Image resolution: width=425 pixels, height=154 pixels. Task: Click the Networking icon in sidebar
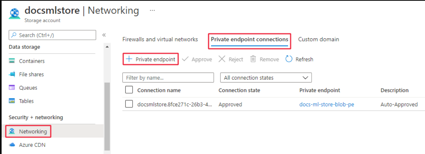(x=12, y=131)
